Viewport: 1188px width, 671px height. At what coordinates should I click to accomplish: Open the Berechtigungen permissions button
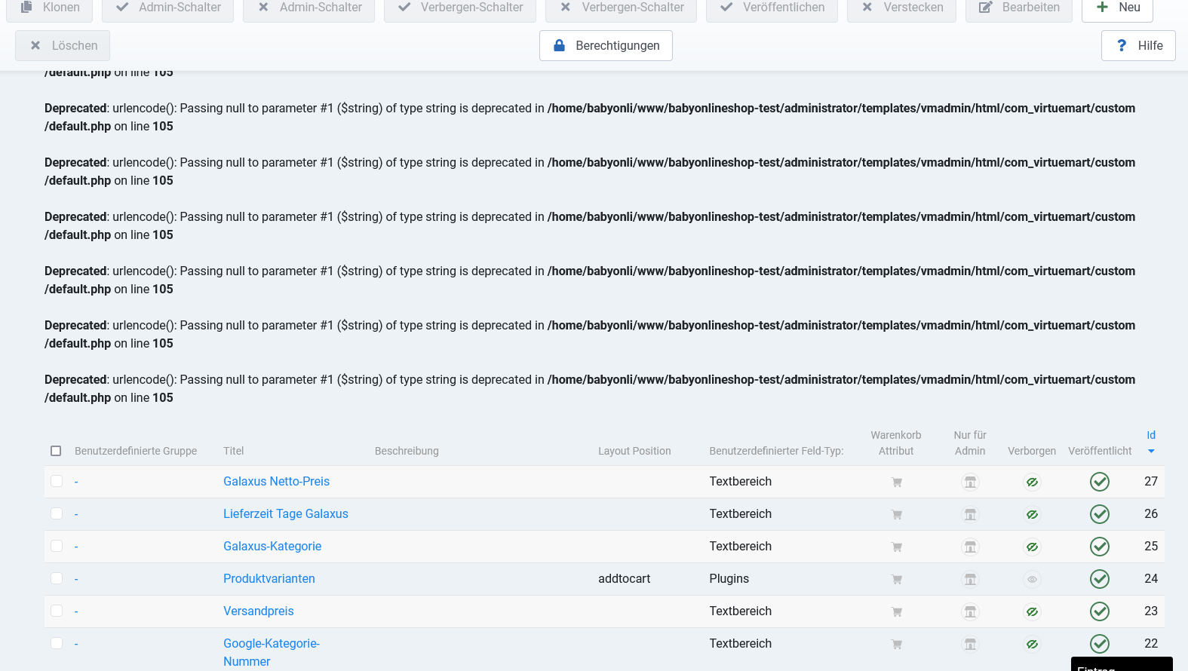tap(606, 46)
